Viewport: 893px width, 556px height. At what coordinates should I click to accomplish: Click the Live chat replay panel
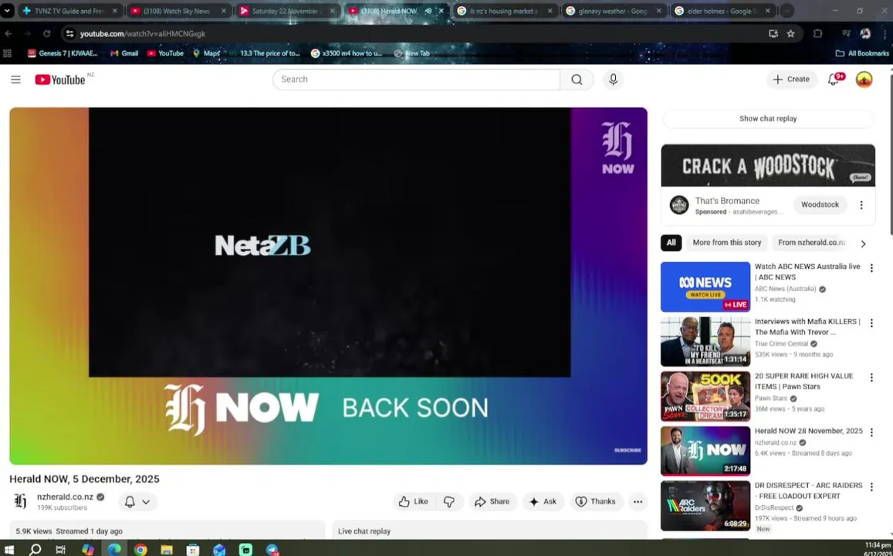point(490,531)
